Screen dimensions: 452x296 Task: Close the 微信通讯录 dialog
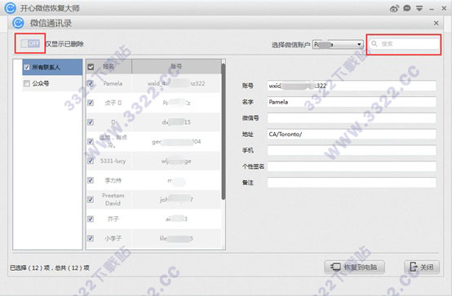(x=436, y=23)
